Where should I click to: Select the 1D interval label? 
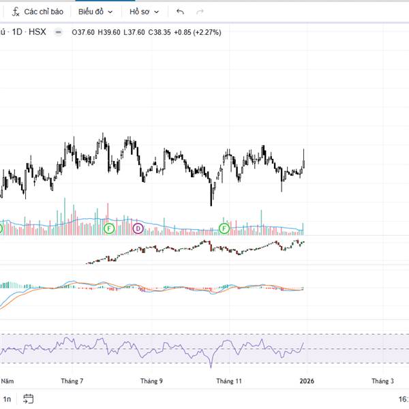tap(17, 32)
